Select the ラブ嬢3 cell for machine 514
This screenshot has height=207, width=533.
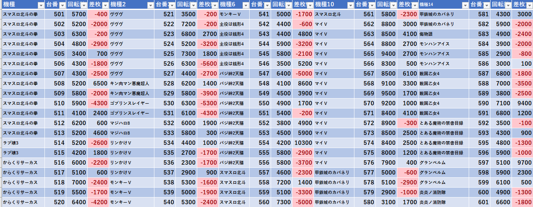(x=23, y=142)
